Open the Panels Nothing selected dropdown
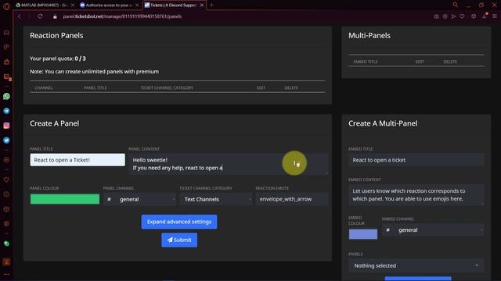The width and height of the screenshot is (501, 281). pyautogui.click(x=416, y=265)
